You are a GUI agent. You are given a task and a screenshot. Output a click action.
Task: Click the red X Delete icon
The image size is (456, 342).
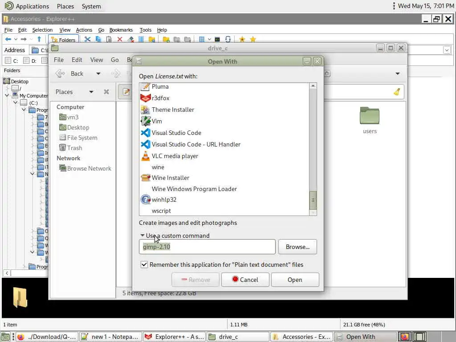(x=119, y=39)
